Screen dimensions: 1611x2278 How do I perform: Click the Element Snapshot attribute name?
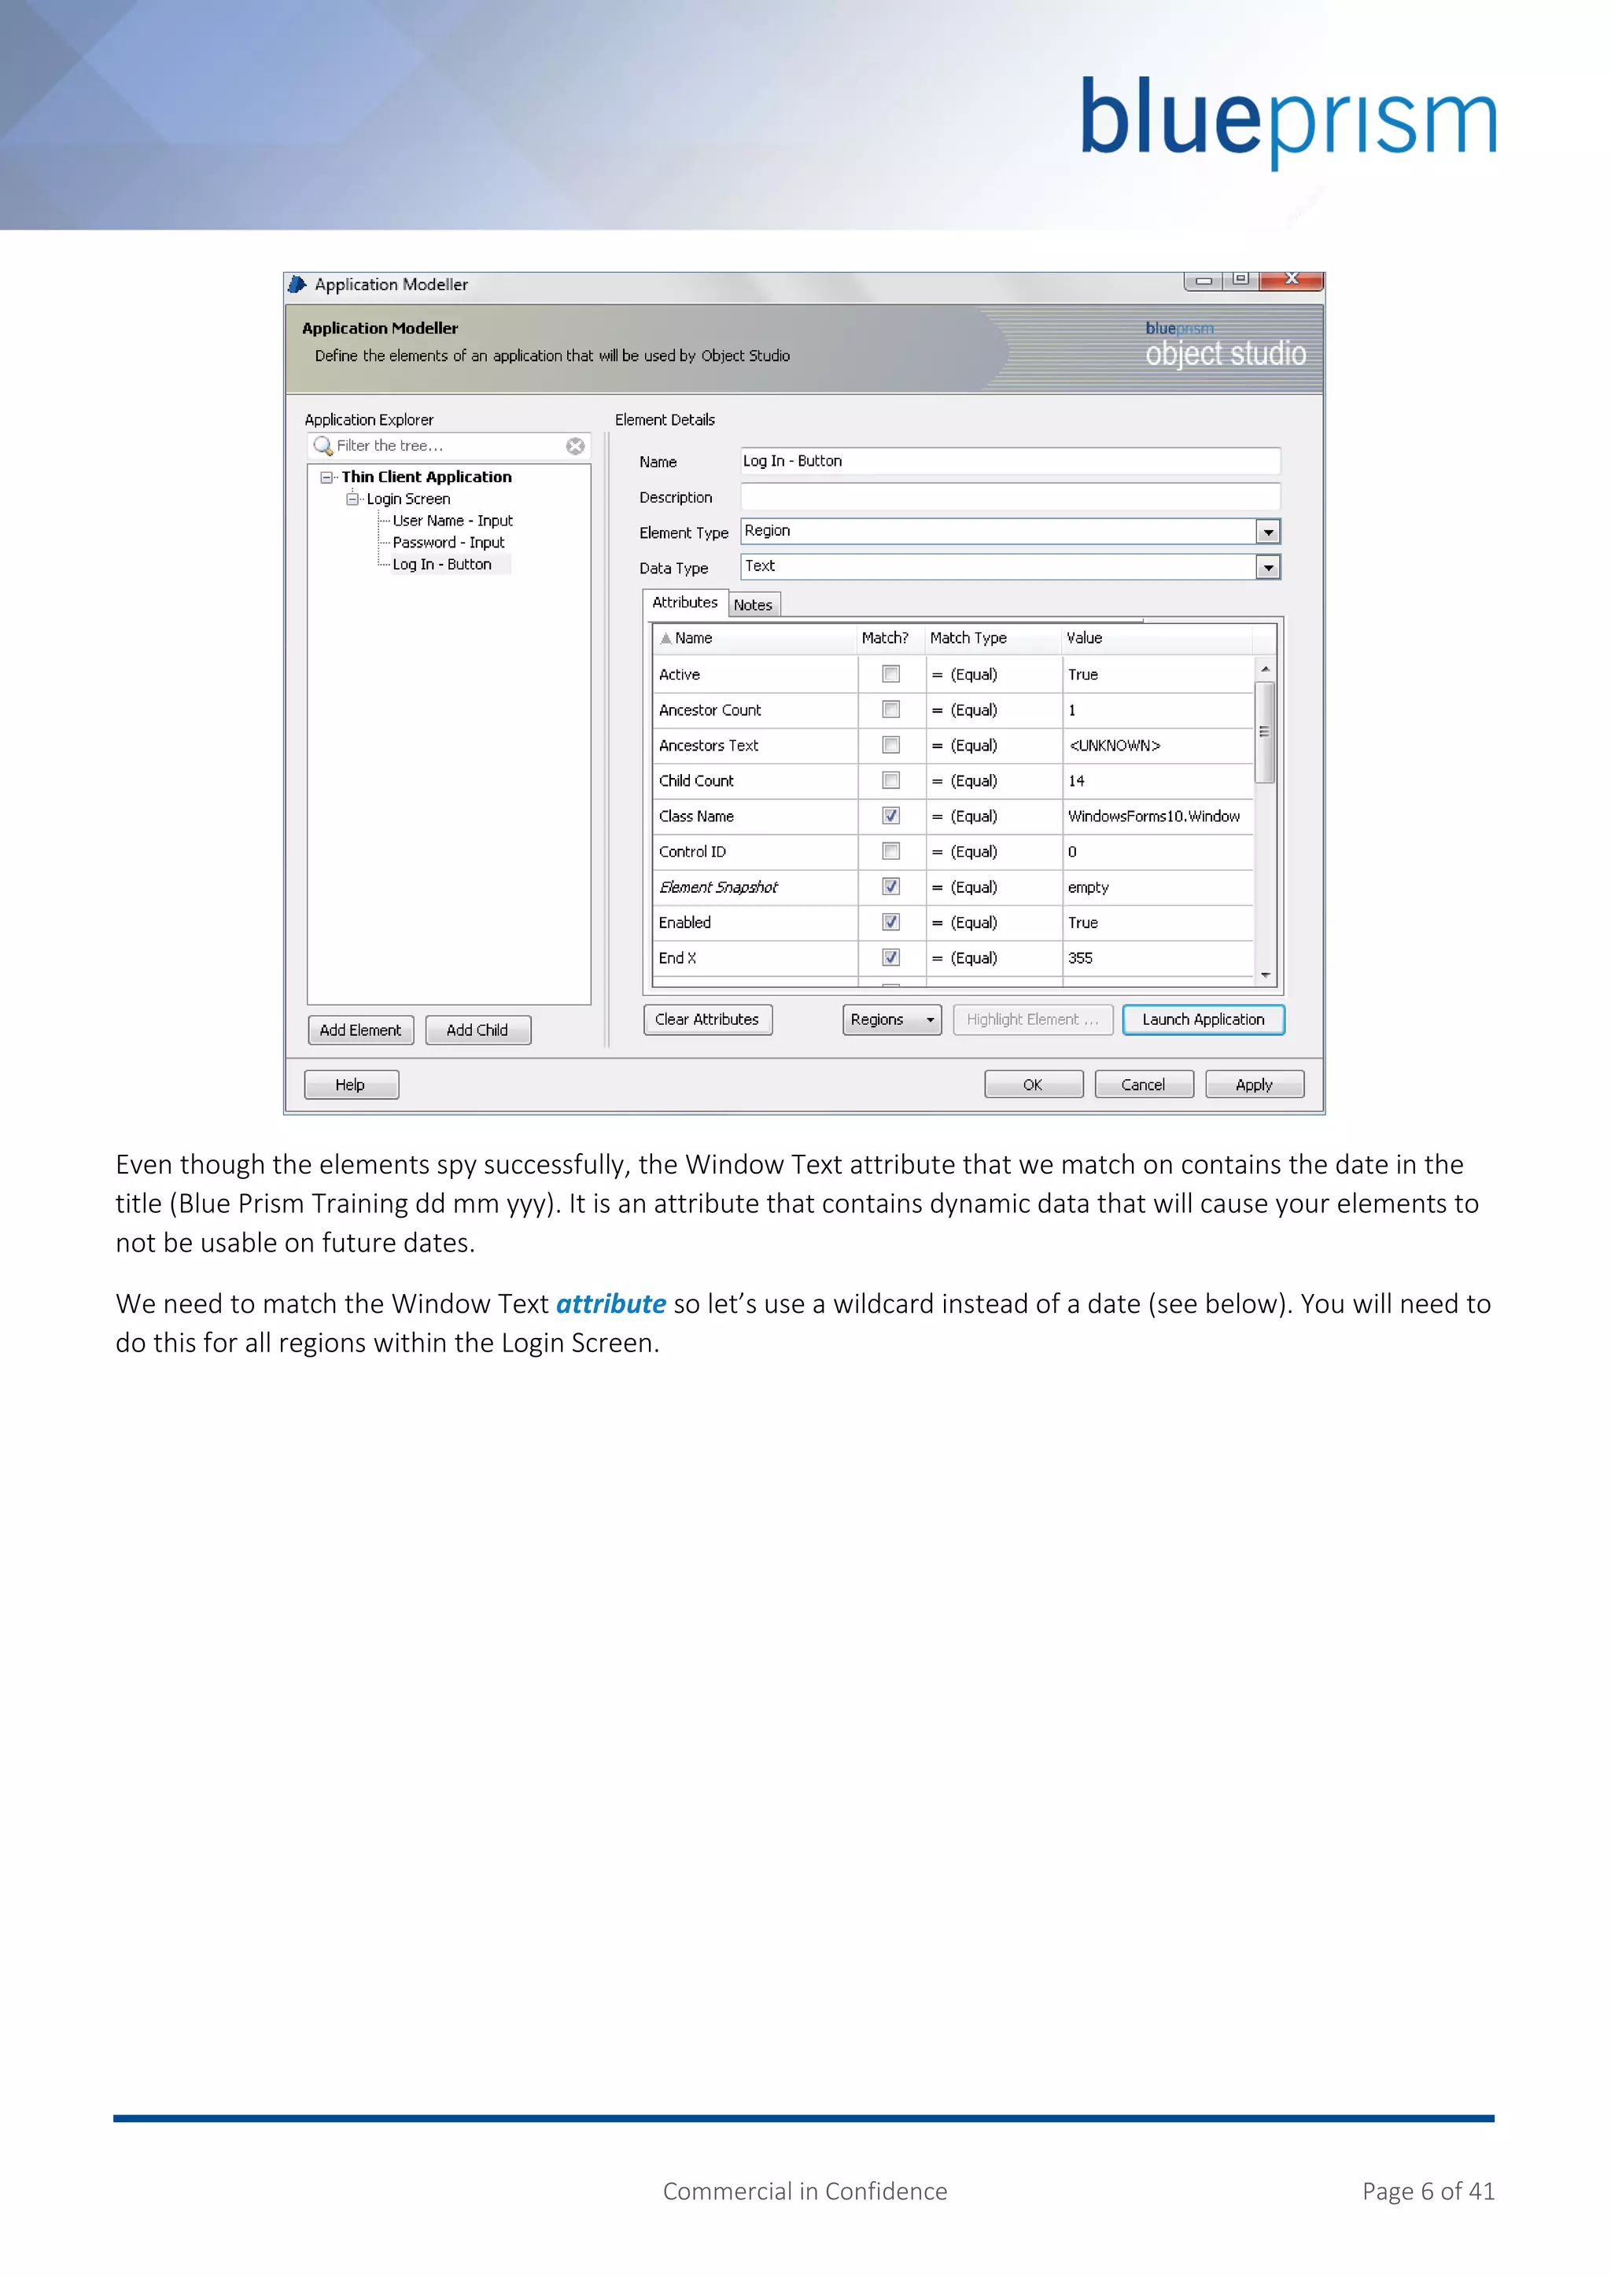718,888
